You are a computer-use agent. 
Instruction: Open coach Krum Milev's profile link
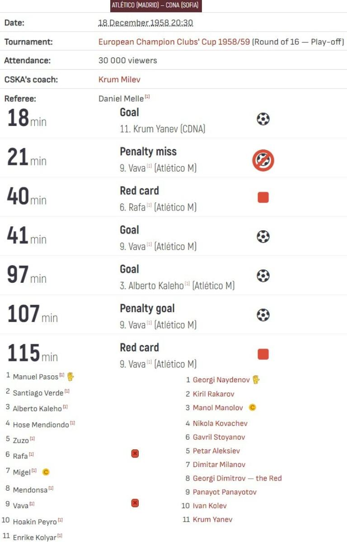(119, 79)
